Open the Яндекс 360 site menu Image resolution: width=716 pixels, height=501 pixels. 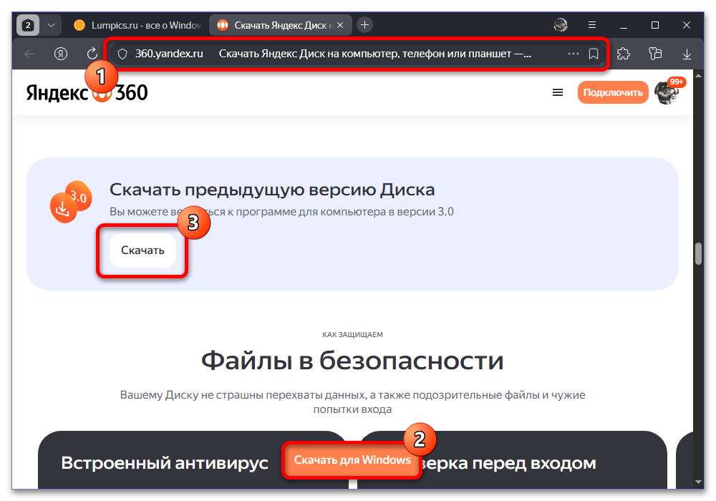[558, 92]
